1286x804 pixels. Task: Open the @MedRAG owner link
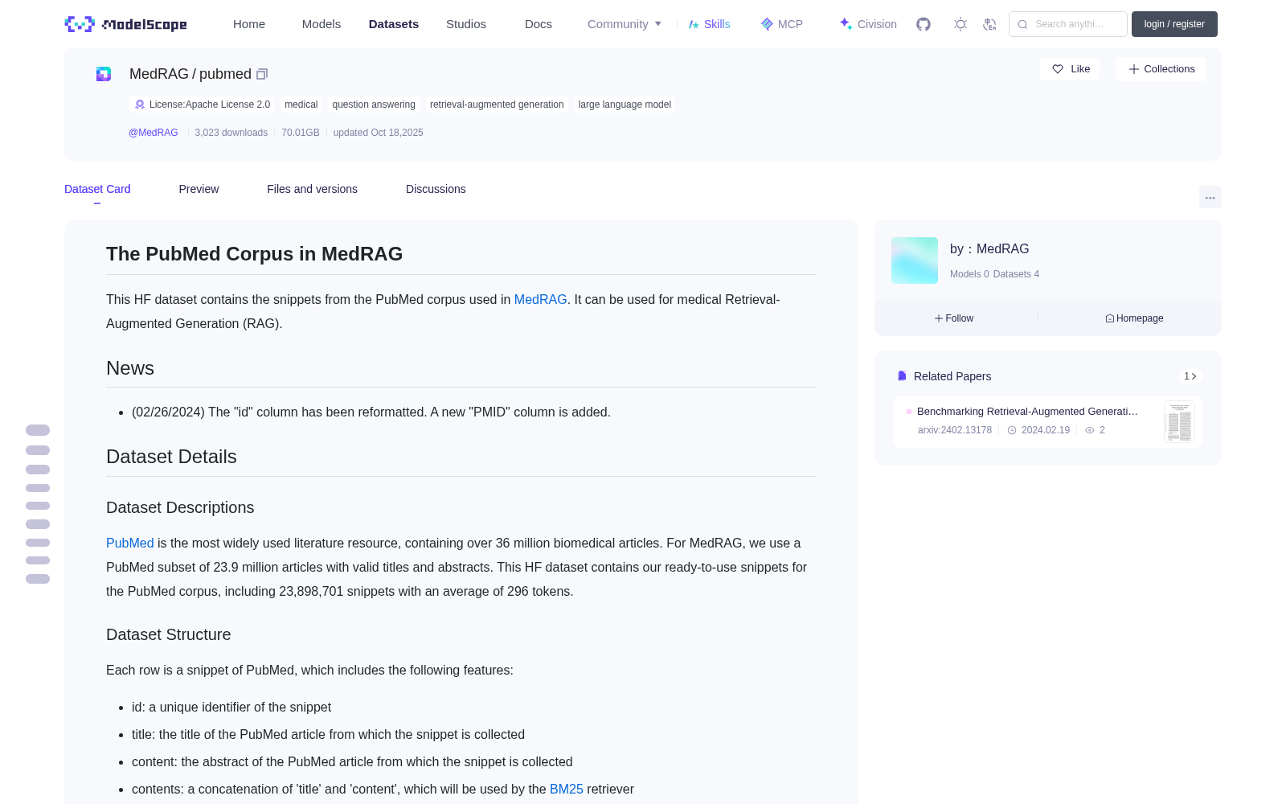[x=154, y=133]
